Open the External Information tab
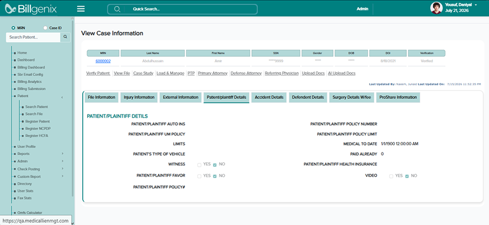Image resolution: width=489 pixels, height=225 pixels. pyautogui.click(x=181, y=97)
